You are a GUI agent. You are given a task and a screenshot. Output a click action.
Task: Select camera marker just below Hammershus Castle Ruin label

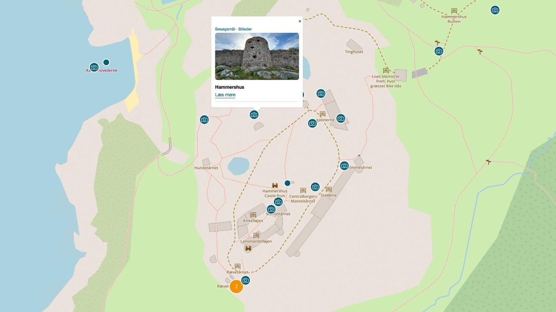[x=278, y=202]
